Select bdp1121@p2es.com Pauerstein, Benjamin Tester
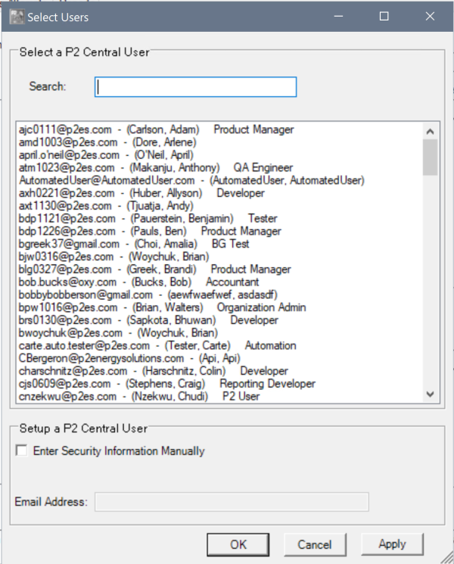This screenshot has height=564, width=454. 148,218
